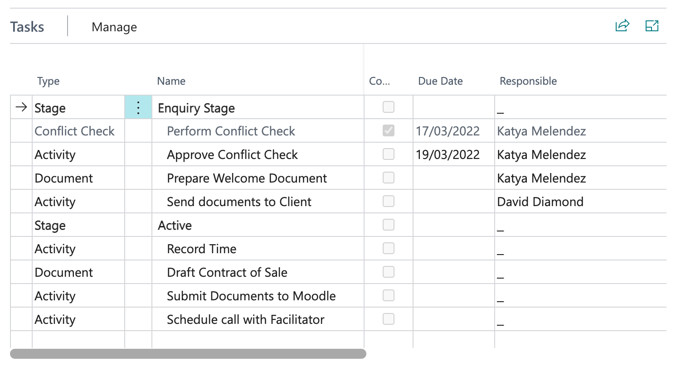This screenshot has height=366, width=681.
Task: Click the Record Time task name
Action: [202, 249]
